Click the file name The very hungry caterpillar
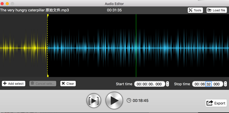The image size is (229, 113). tap(35, 10)
